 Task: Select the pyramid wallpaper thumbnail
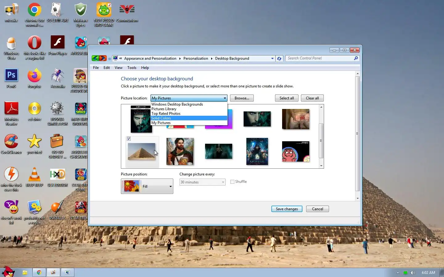[x=142, y=151]
